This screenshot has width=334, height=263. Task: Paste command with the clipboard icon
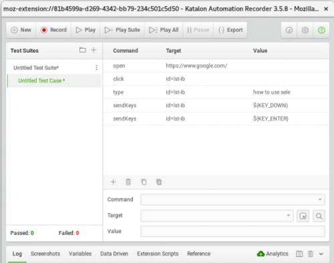pos(159,182)
